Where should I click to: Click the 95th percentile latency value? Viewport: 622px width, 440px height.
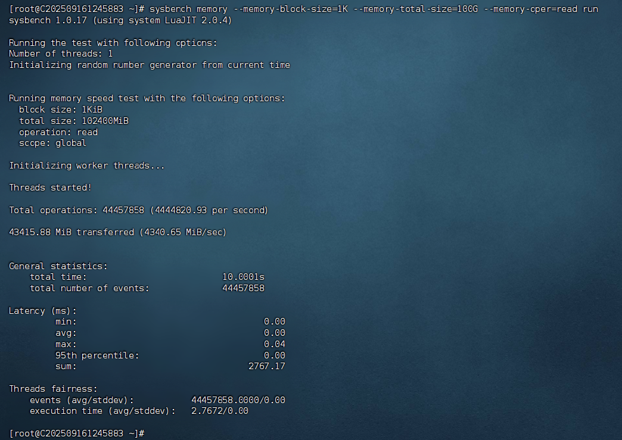click(x=276, y=355)
